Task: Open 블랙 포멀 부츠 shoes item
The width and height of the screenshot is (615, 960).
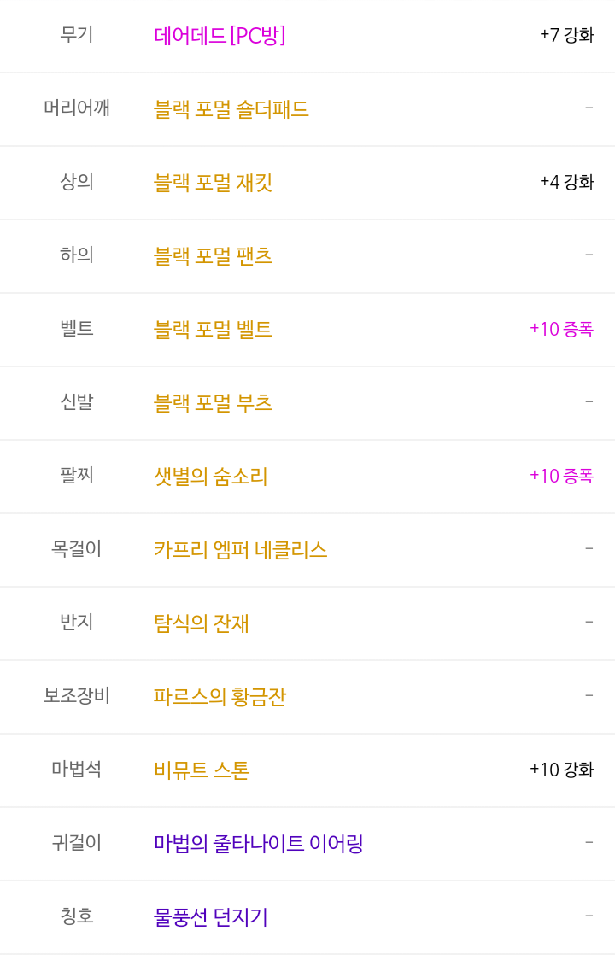Action: (x=213, y=403)
